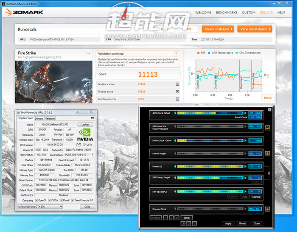Image resolution: width=297 pixels, height=232 pixels.
Task: Click GPU-Z BIOS export share icon
Action: [x=78, y=145]
